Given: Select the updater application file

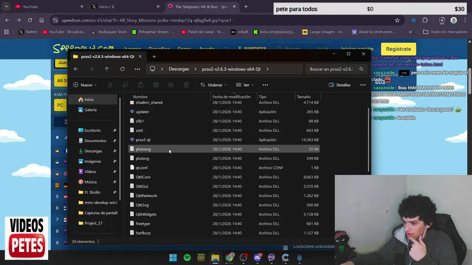Looking at the screenshot, I should click(224, 112).
